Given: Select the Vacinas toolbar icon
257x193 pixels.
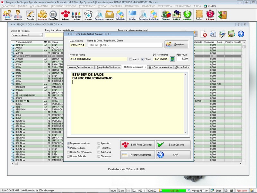Looking at the screenshot, I should [x=76, y=14].
